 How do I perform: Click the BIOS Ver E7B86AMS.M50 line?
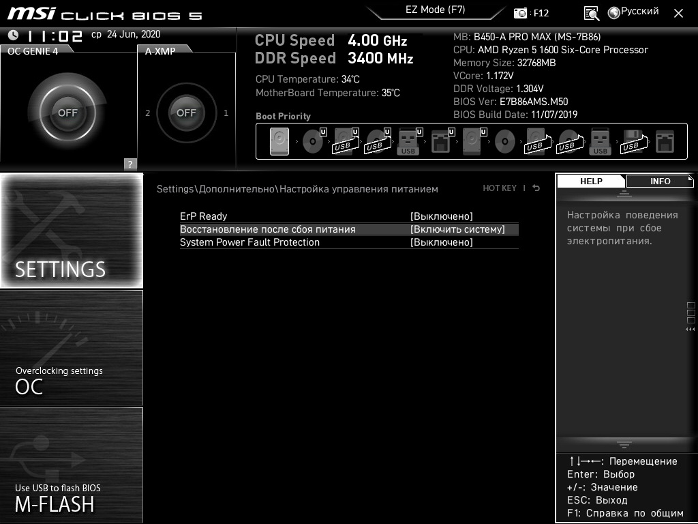tap(511, 102)
